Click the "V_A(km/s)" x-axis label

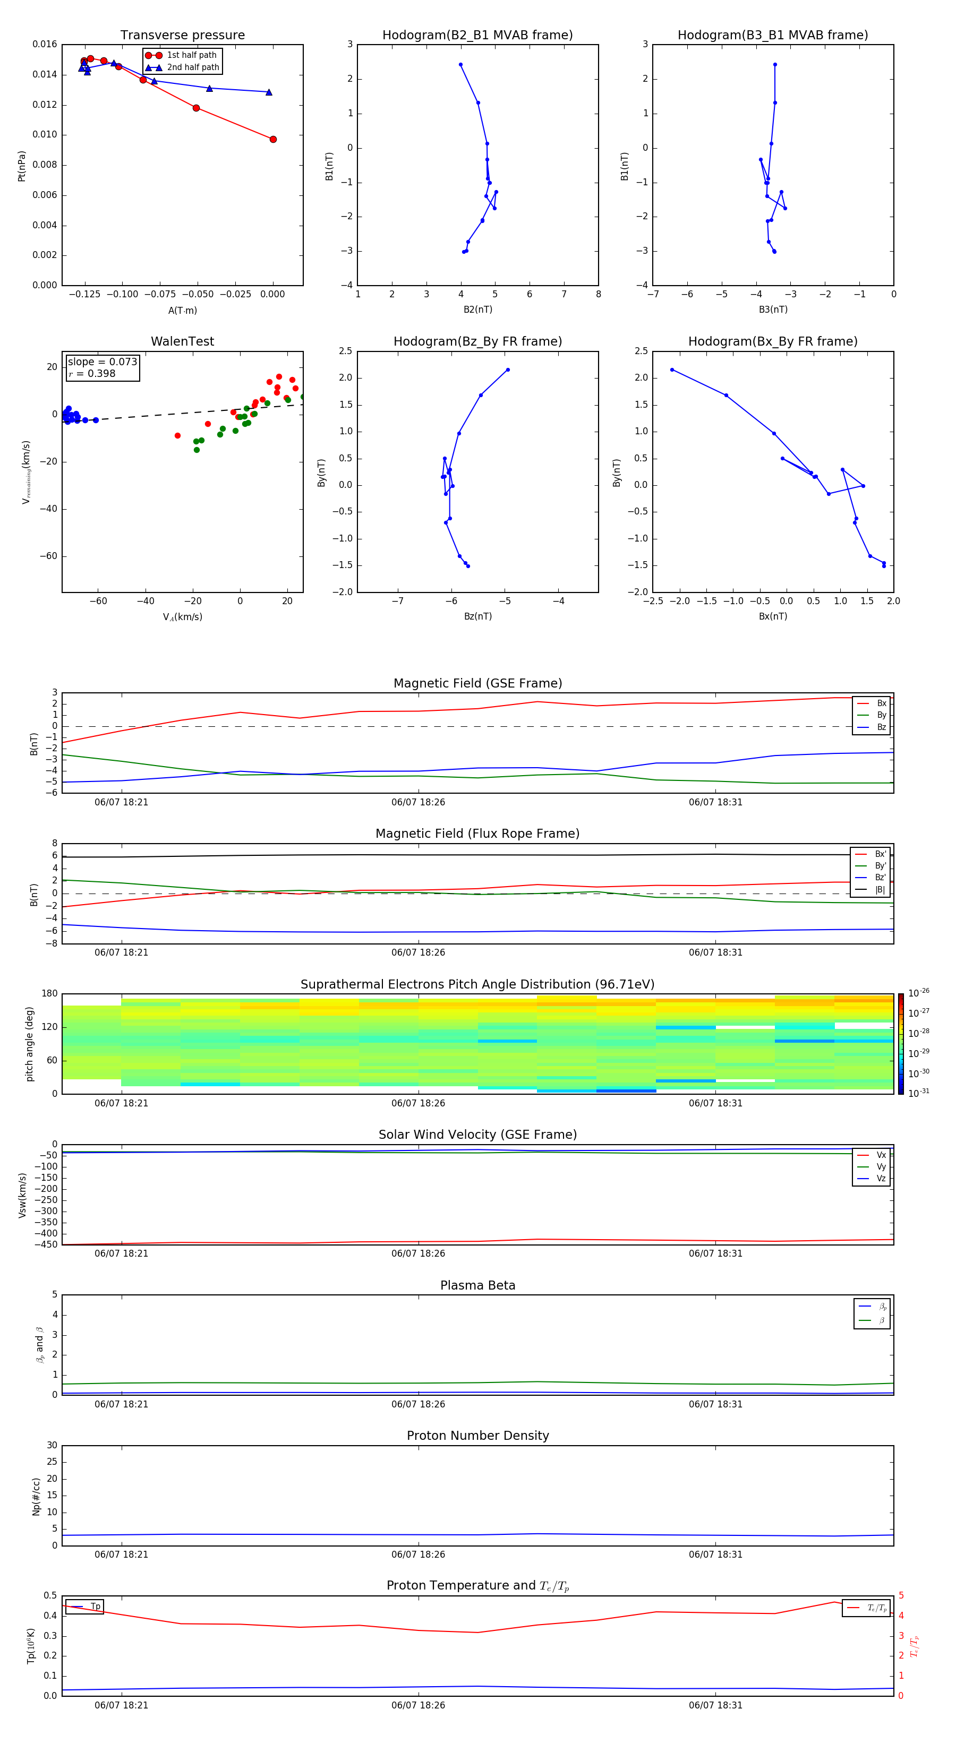182,617
